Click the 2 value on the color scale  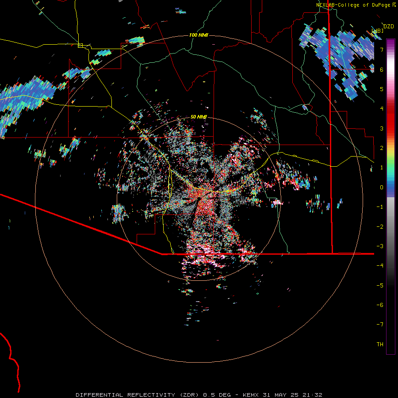[382, 148]
